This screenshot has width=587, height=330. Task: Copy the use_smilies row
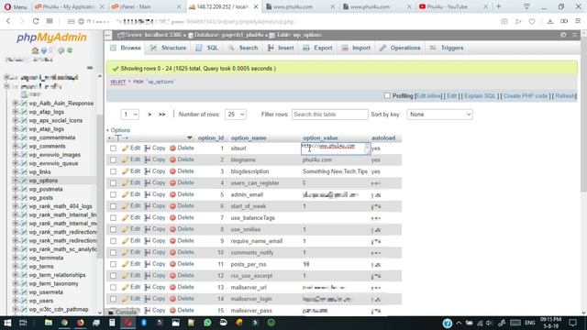point(155,229)
